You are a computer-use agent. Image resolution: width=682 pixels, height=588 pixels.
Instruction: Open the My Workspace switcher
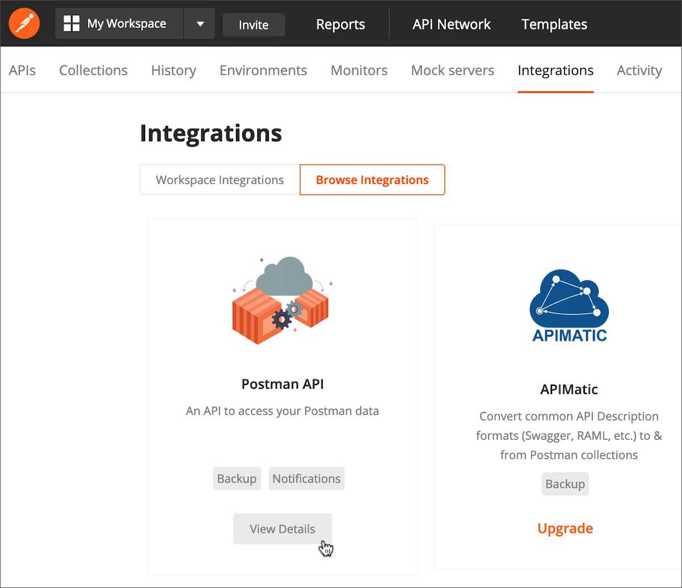pyautogui.click(x=119, y=24)
